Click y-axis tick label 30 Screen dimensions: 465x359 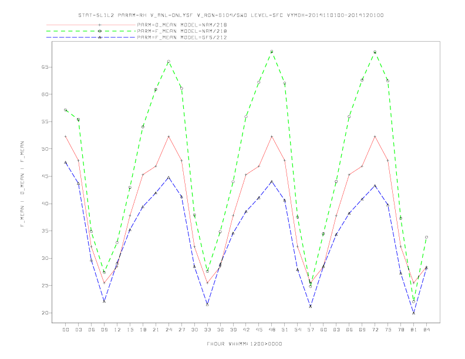pyautogui.click(x=45, y=258)
